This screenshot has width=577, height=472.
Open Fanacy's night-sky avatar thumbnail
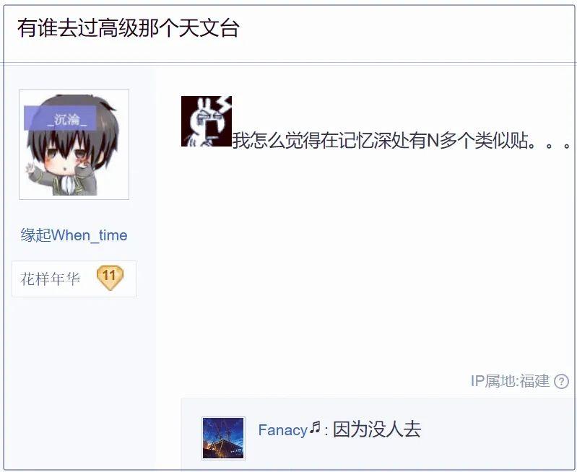(x=223, y=438)
